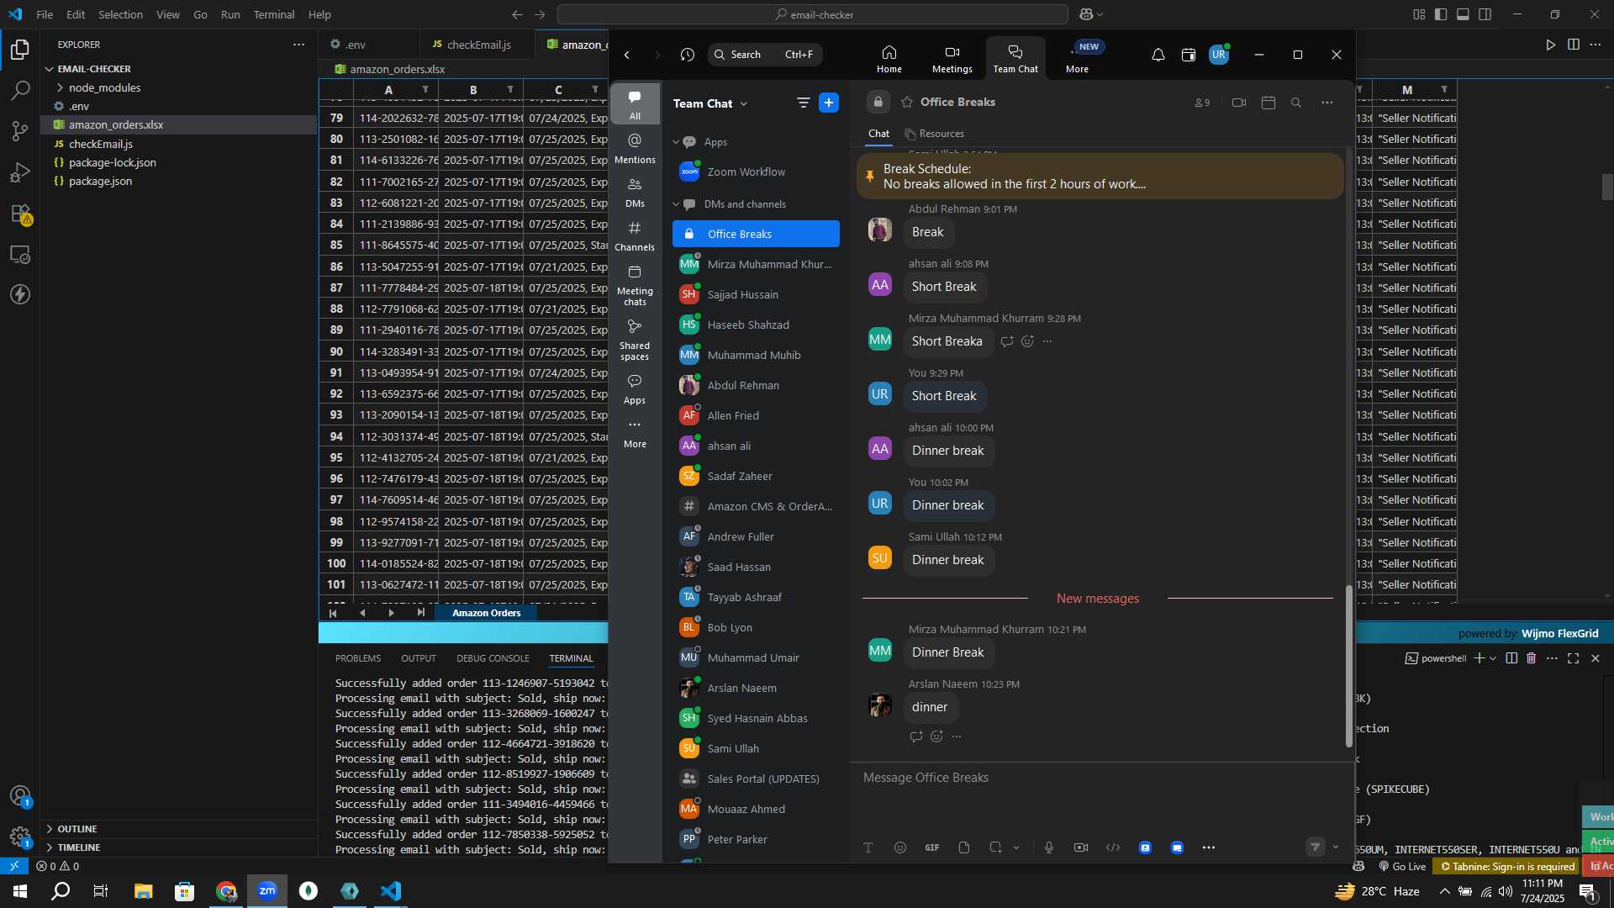Collapse the Apps section in Team Chat
1614x908 pixels.
(x=676, y=142)
